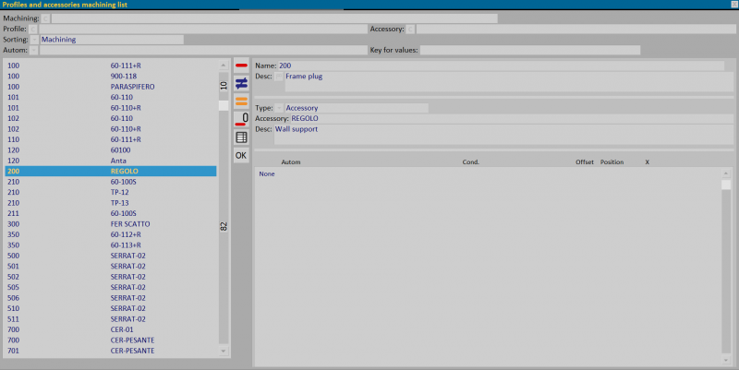Select list row 101 60-110+R
Viewport: 739px width, 370px height.
(x=111, y=108)
